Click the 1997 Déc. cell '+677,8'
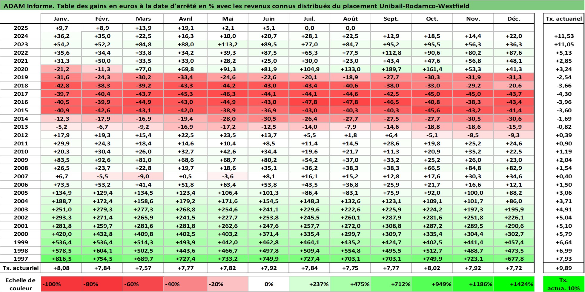 [x=514, y=259]
